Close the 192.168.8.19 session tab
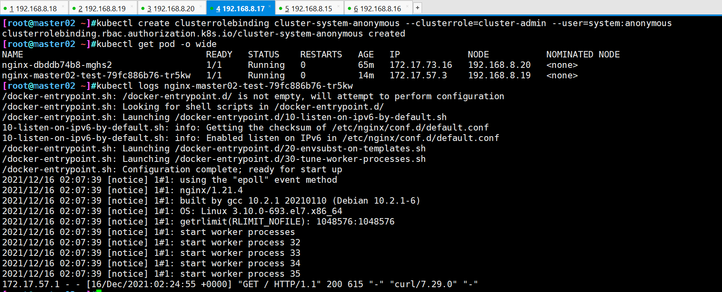Image resolution: width=722 pixels, height=292 pixels. pyautogui.click(x=132, y=6)
